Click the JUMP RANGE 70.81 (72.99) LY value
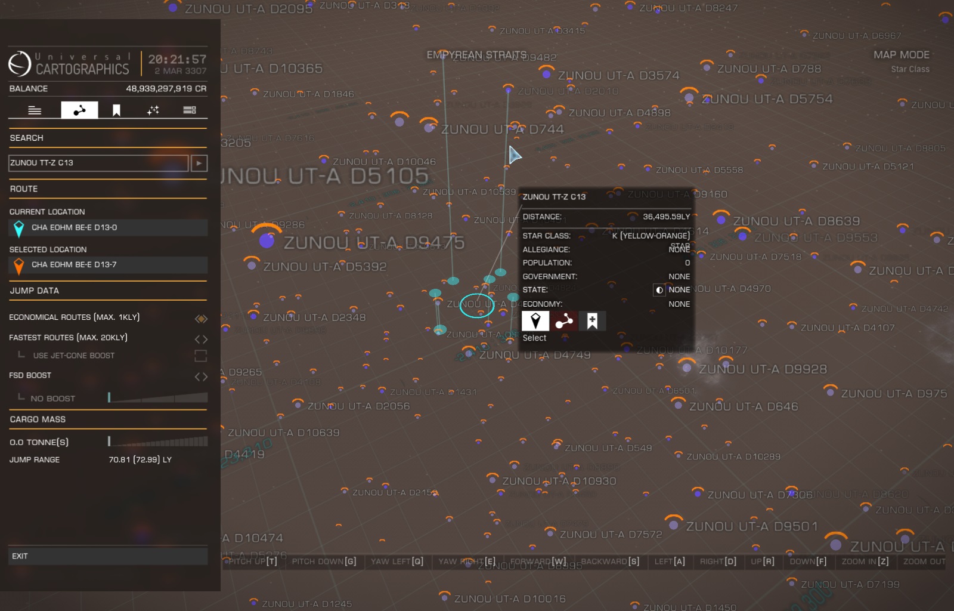Viewport: 954px width, 611px height. click(140, 460)
